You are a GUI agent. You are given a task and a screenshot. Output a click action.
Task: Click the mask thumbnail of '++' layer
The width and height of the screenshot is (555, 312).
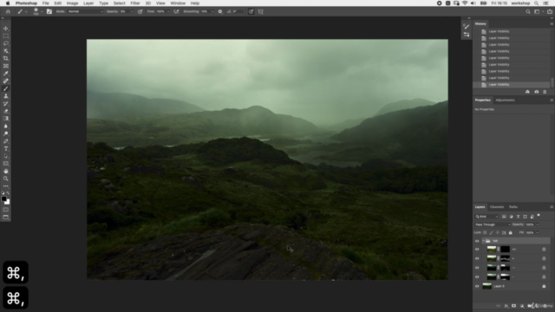[505, 250]
